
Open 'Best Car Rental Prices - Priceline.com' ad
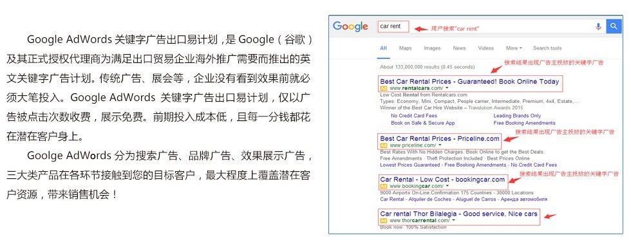click(439, 138)
